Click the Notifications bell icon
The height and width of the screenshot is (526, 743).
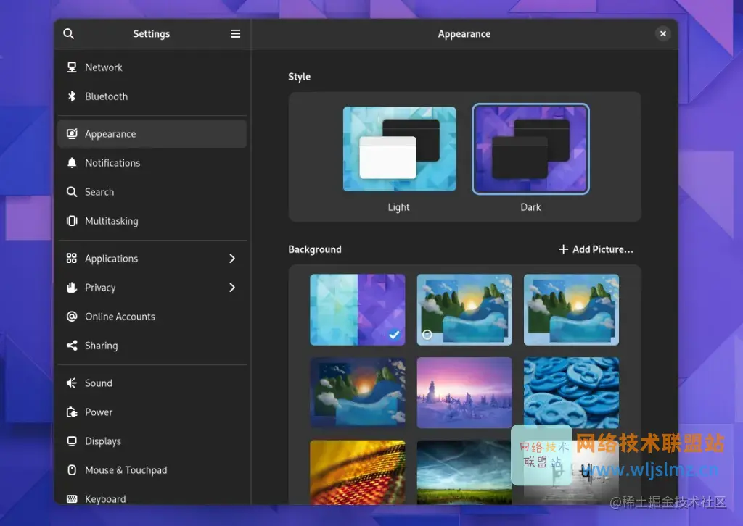click(72, 163)
